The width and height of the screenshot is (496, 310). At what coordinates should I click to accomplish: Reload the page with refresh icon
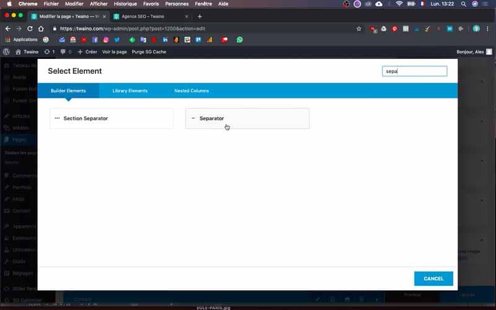(x=30, y=29)
